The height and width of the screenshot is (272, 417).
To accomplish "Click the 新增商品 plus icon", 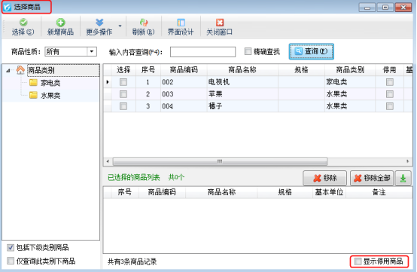I will (x=61, y=23).
